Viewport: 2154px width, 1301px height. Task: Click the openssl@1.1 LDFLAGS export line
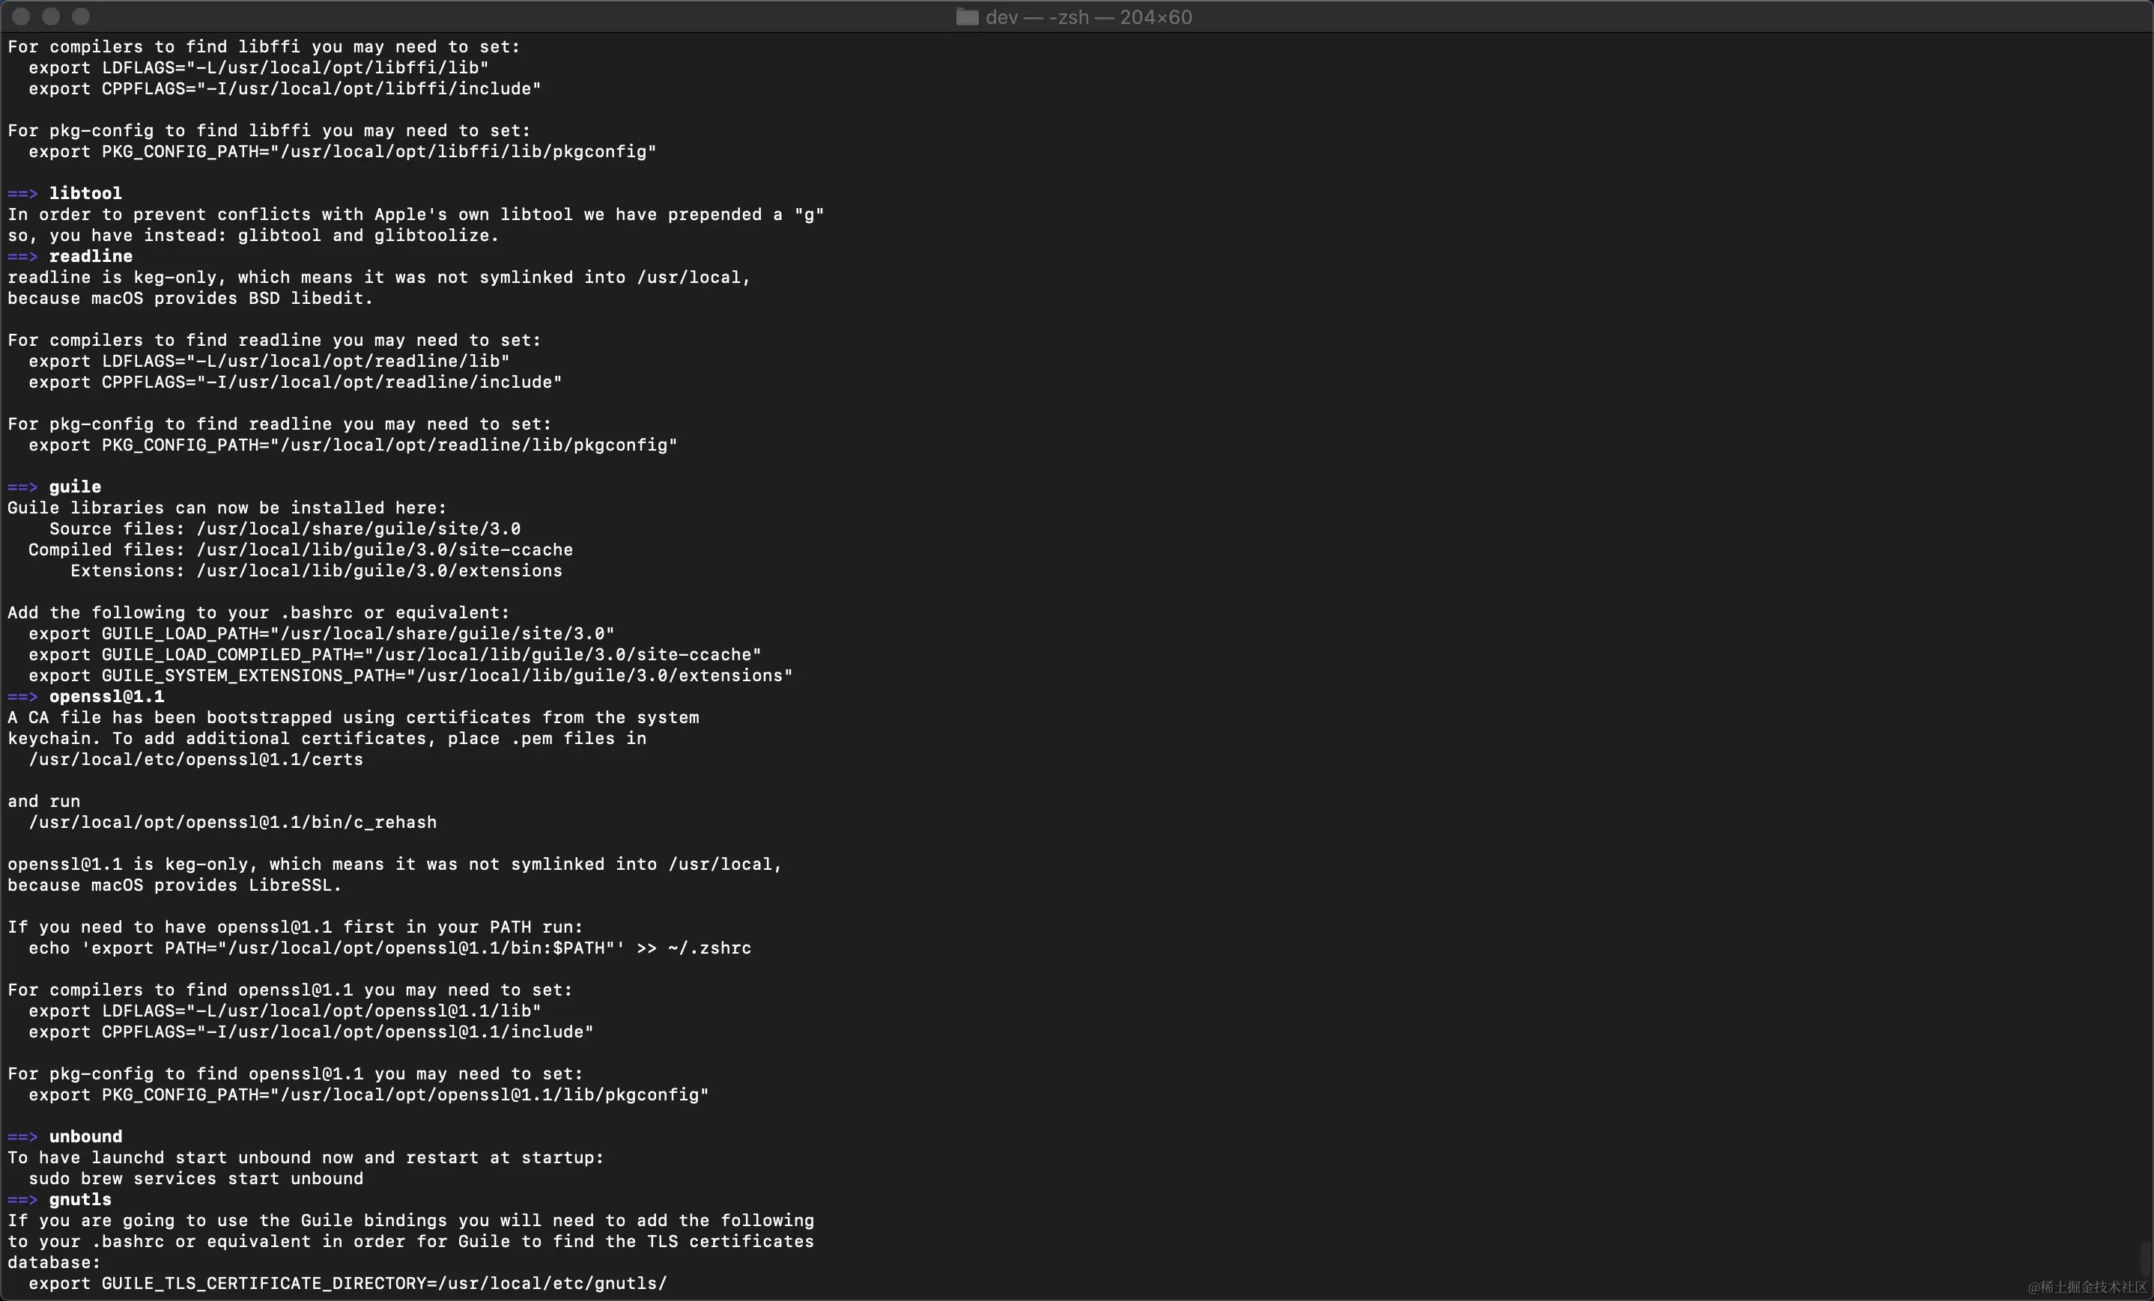[x=285, y=1011]
